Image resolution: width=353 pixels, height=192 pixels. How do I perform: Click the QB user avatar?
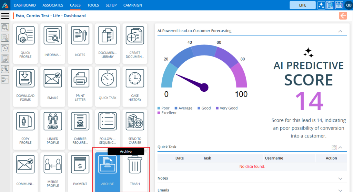pos(349,5)
